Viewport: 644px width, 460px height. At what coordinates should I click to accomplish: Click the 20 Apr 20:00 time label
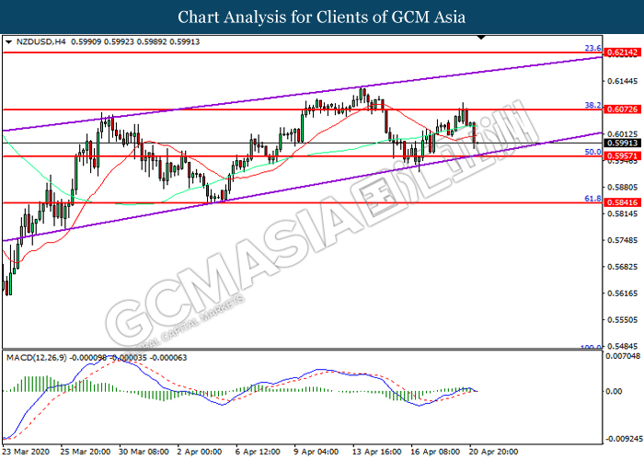[x=493, y=452]
